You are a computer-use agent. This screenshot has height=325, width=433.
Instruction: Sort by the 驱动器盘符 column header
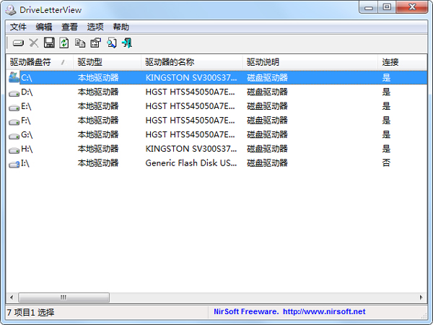coord(40,62)
